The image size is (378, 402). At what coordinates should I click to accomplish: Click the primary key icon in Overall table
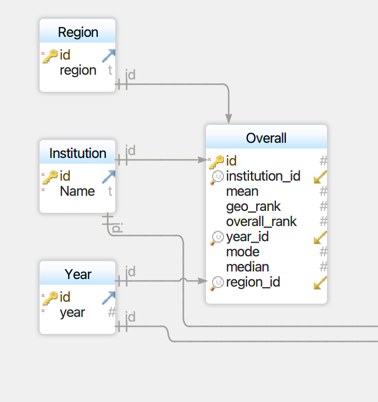pos(217,161)
